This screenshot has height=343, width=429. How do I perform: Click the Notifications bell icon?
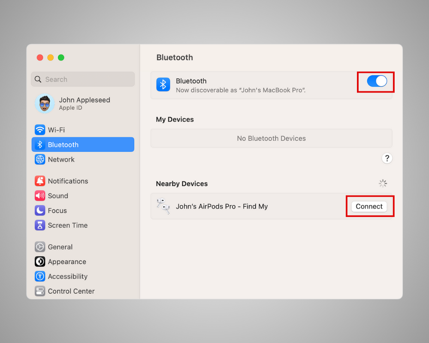(x=40, y=181)
